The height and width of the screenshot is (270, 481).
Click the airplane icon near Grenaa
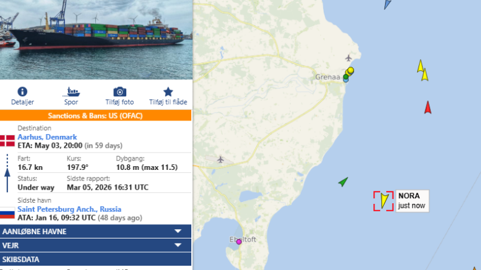[x=348, y=57]
